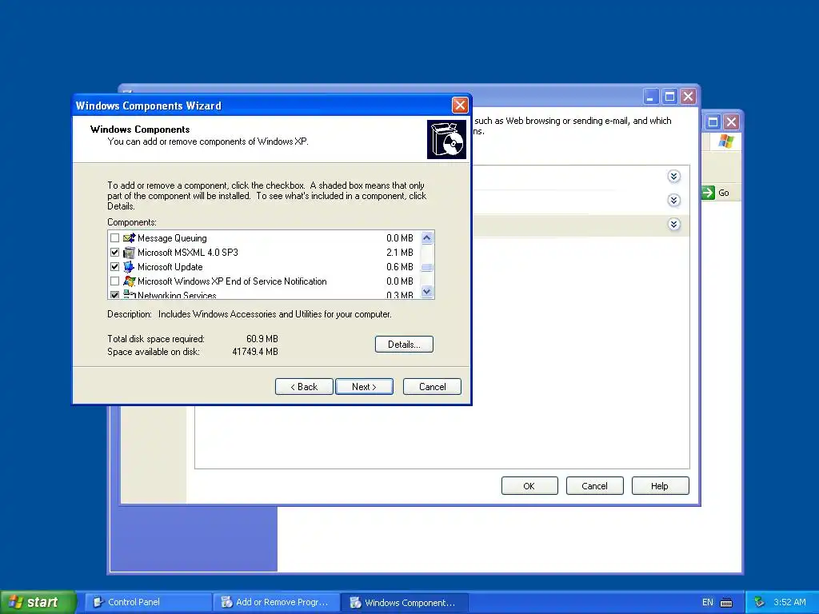
Task: Go Back in the wizard
Action: pyautogui.click(x=304, y=387)
